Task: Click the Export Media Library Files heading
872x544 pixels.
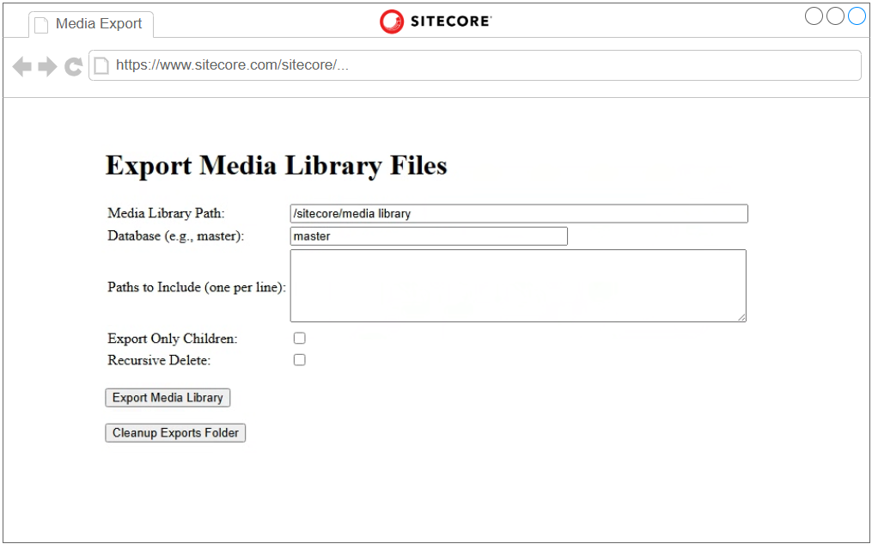Action: tap(277, 166)
